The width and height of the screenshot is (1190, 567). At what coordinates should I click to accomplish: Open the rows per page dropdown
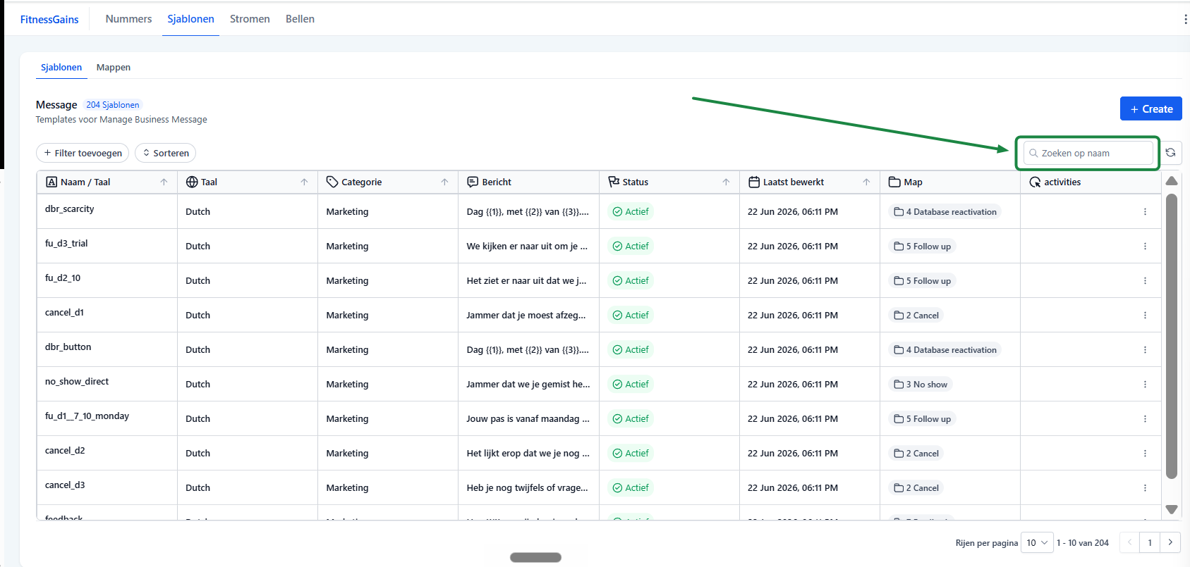pos(1037,542)
